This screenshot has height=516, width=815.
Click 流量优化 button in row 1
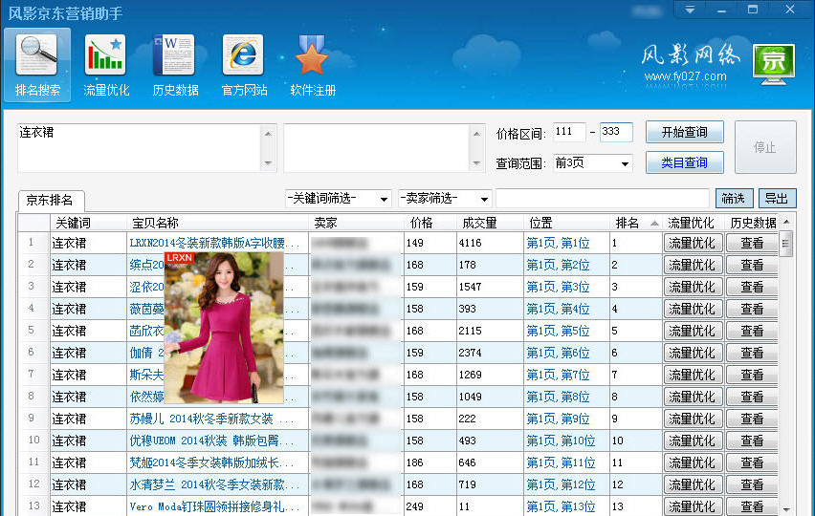point(692,244)
